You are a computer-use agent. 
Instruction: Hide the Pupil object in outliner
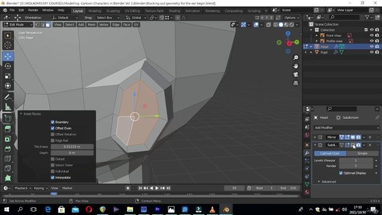pos(371,52)
